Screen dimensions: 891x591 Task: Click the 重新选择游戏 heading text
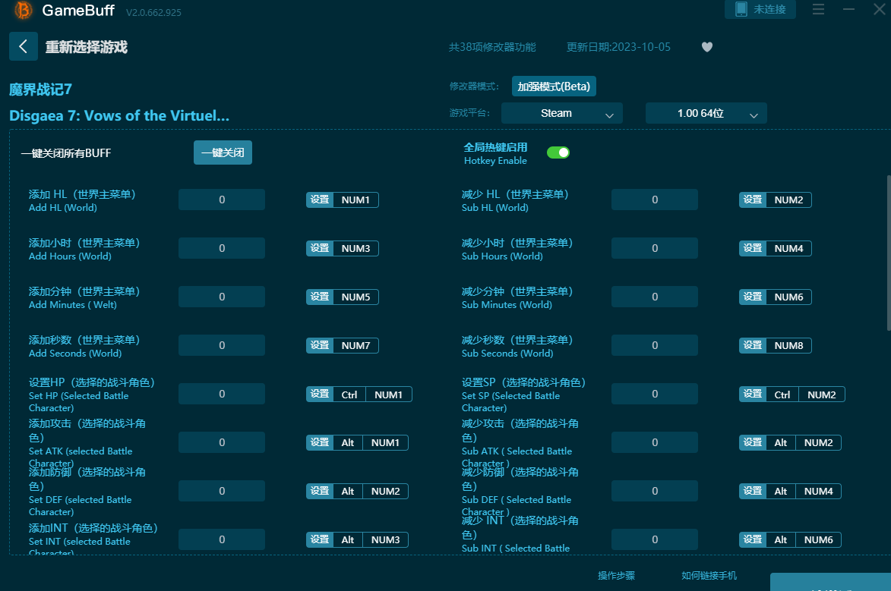pos(87,47)
